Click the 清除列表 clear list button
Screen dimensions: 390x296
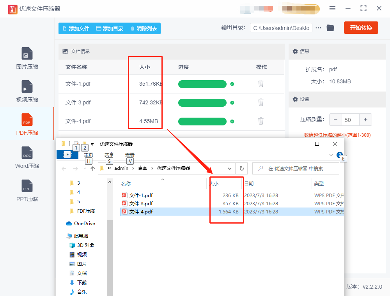point(144,28)
